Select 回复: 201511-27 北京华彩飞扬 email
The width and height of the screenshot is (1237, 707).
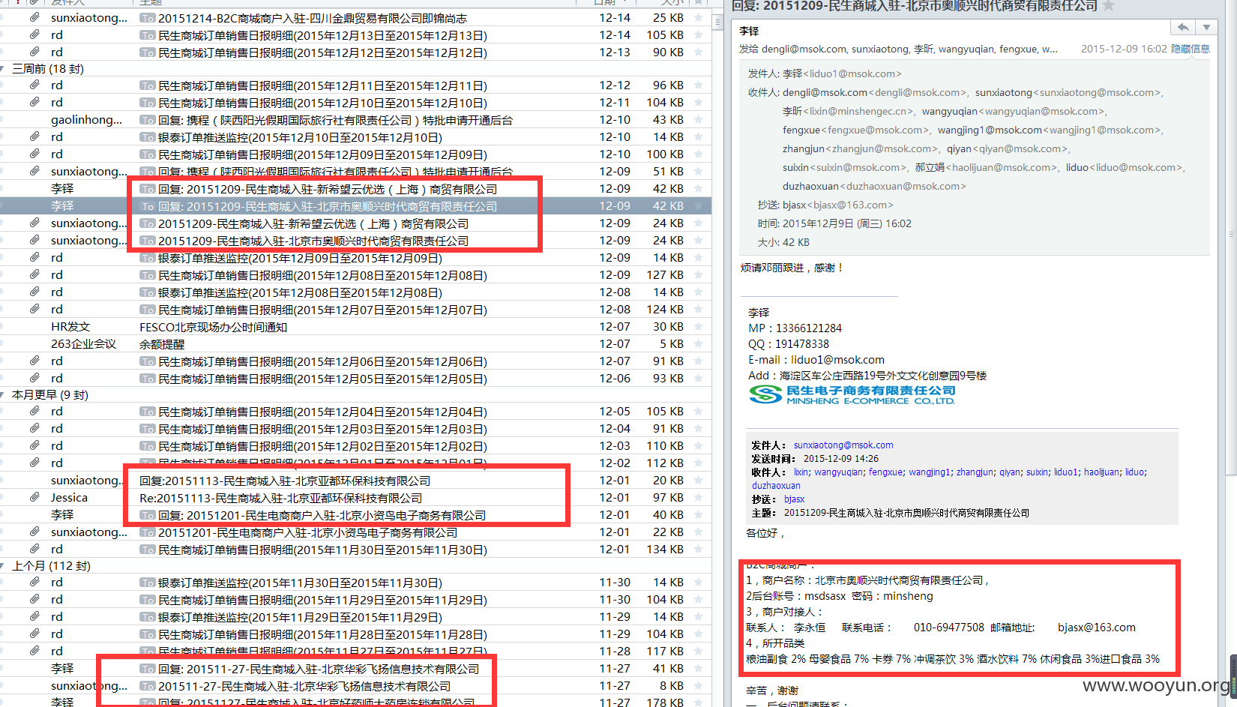[355, 669]
